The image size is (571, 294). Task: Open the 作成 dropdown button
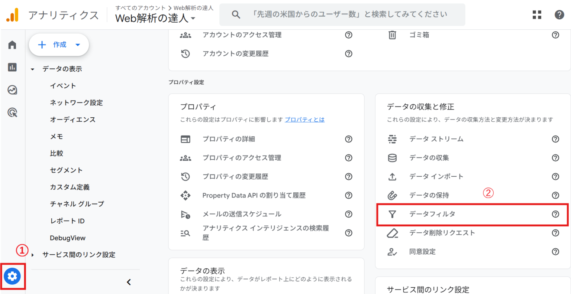[59, 45]
